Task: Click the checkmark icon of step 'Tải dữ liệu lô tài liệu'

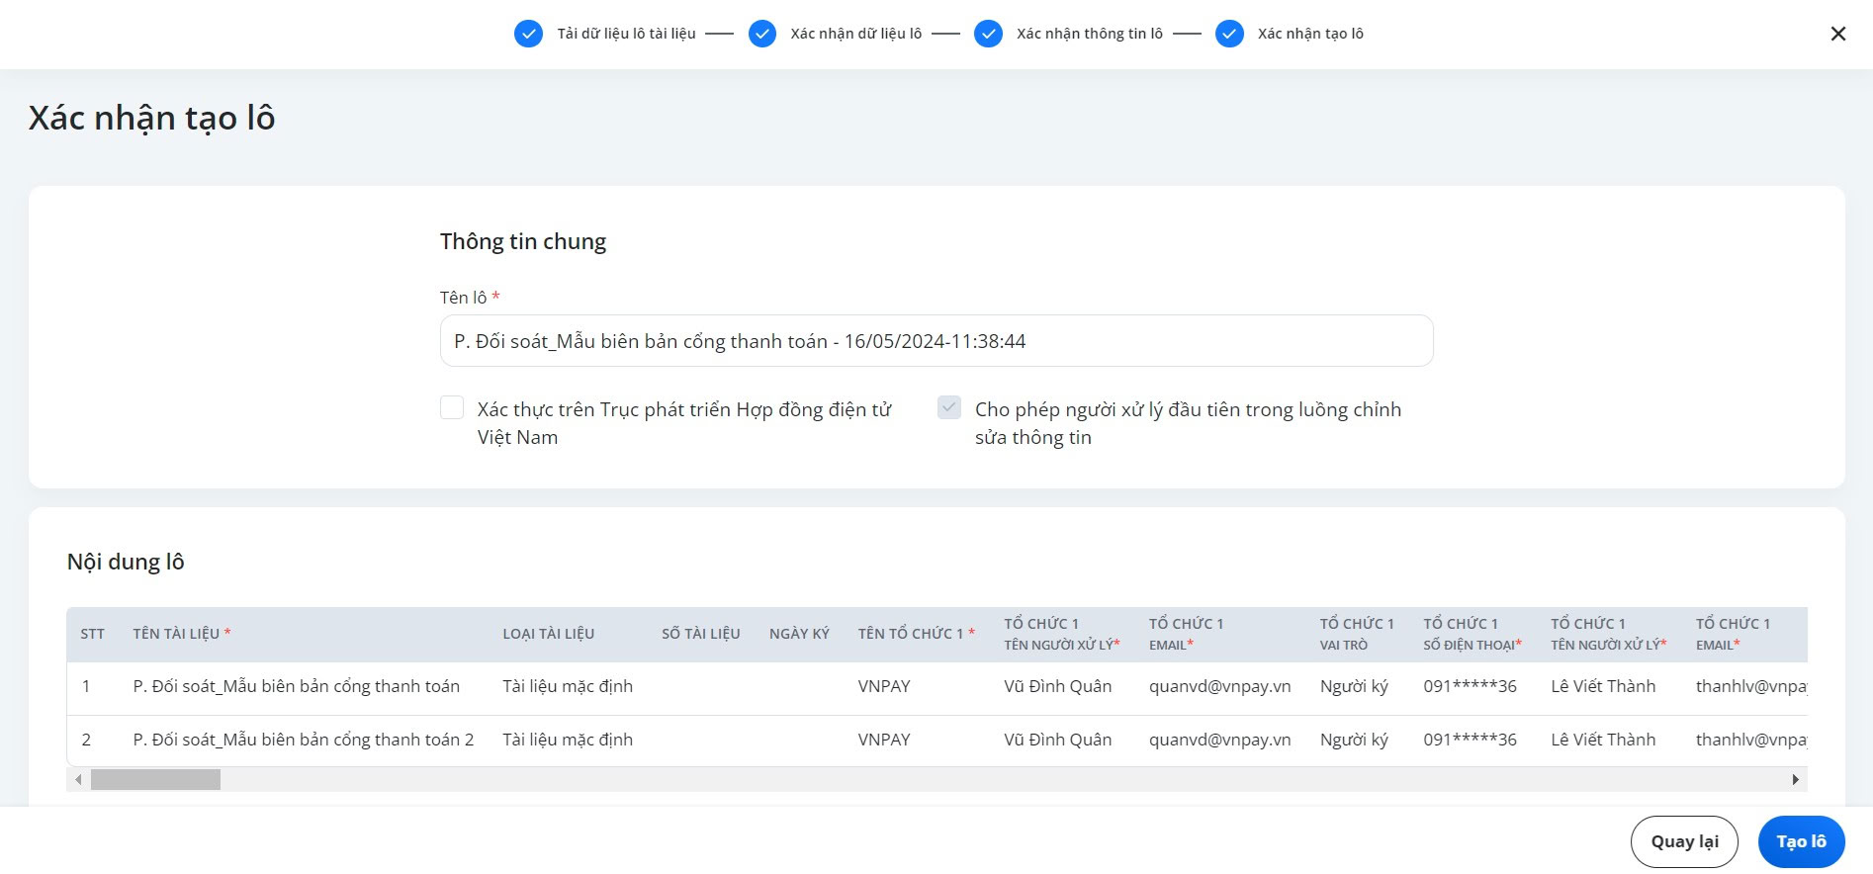Action: tap(529, 34)
